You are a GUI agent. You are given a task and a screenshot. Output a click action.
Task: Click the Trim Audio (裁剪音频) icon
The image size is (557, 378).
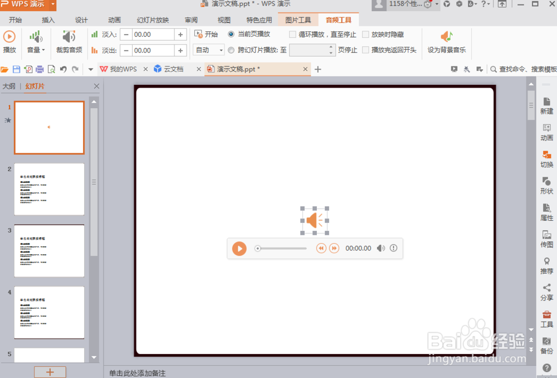[69, 37]
